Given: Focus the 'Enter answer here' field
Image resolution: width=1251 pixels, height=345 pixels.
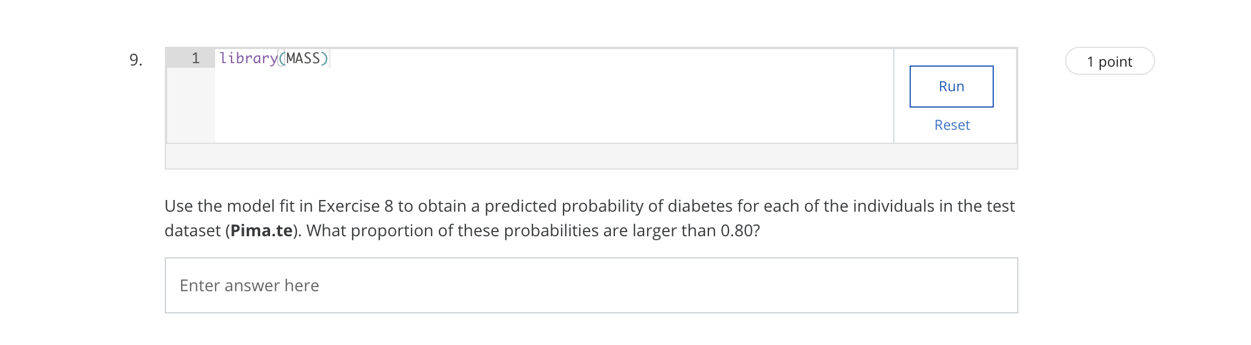Looking at the screenshot, I should [x=591, y=285].
